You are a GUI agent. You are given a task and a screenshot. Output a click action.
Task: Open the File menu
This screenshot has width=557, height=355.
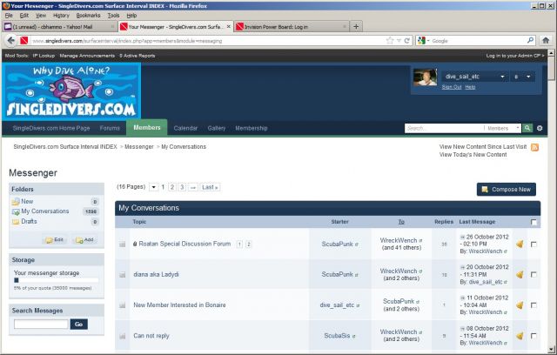tap(9, 16)
